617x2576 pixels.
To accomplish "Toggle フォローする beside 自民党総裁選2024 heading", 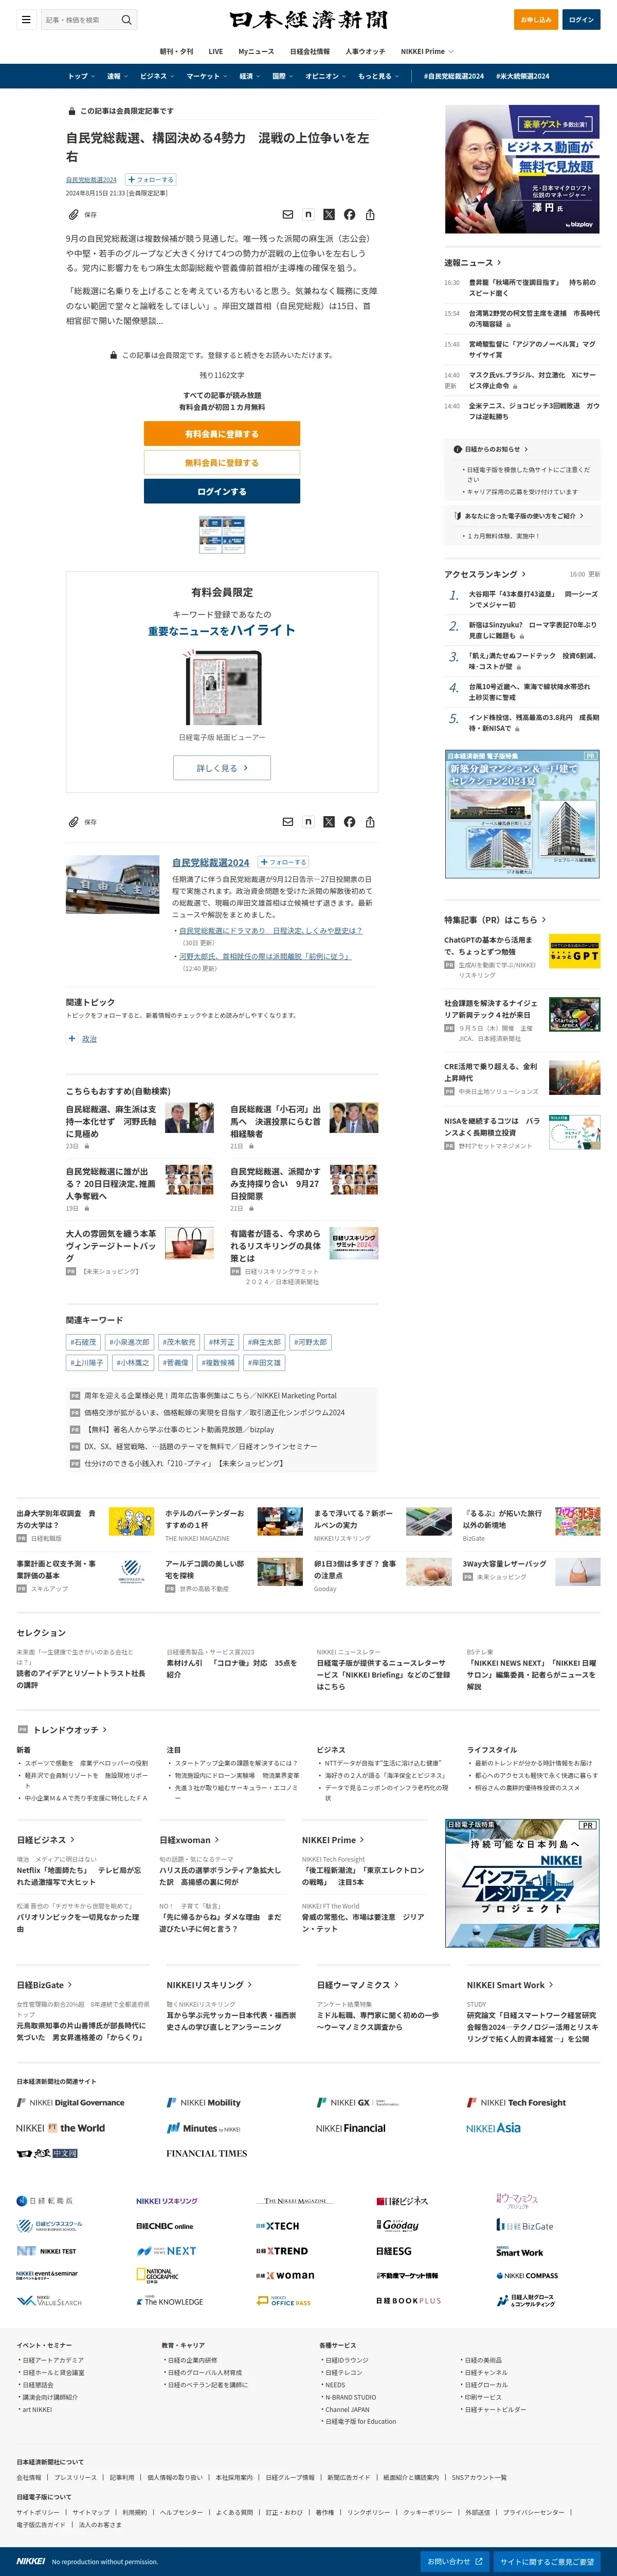I will [284, 862].
